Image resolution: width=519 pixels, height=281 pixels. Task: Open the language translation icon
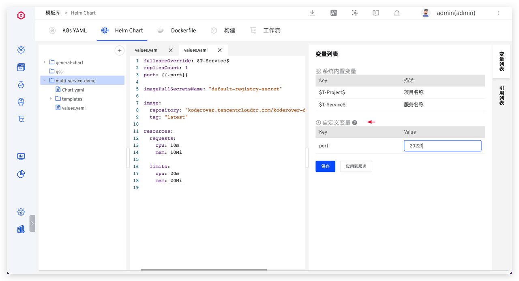click(x=334, y=13)
